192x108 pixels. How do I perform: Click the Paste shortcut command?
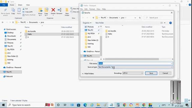tap(29, 15)
